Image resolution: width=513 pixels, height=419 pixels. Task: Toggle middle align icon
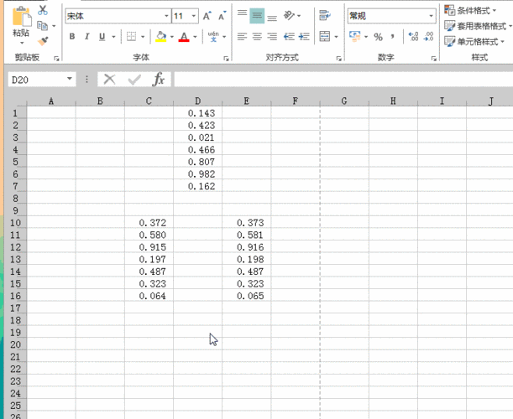257,16
